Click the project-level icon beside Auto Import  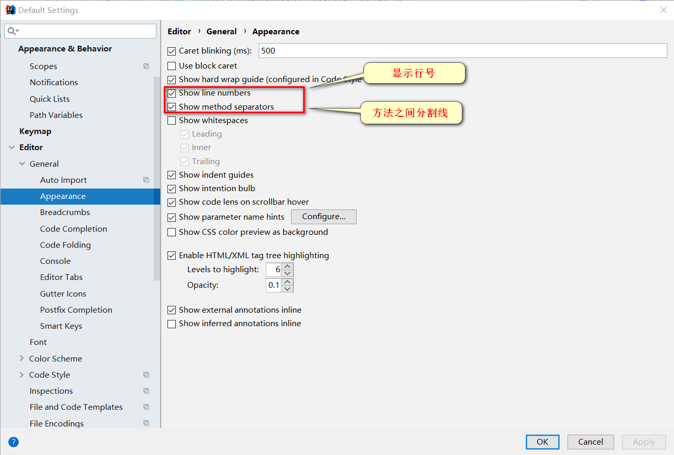[146, 180]
